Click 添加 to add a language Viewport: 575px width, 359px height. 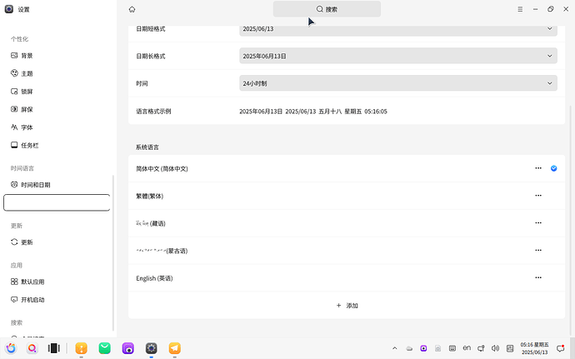point(347,306)
